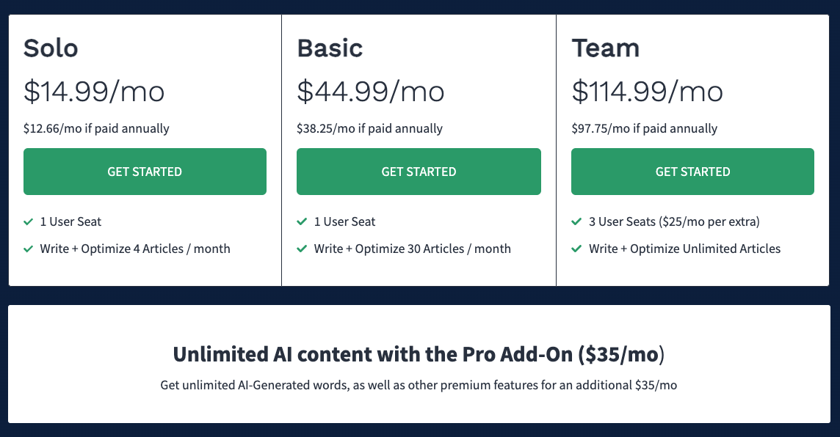This screenshot has width=840, height=437.
Task: Click the unlimited AI-Generated words description
Action: tap(419, 385)
